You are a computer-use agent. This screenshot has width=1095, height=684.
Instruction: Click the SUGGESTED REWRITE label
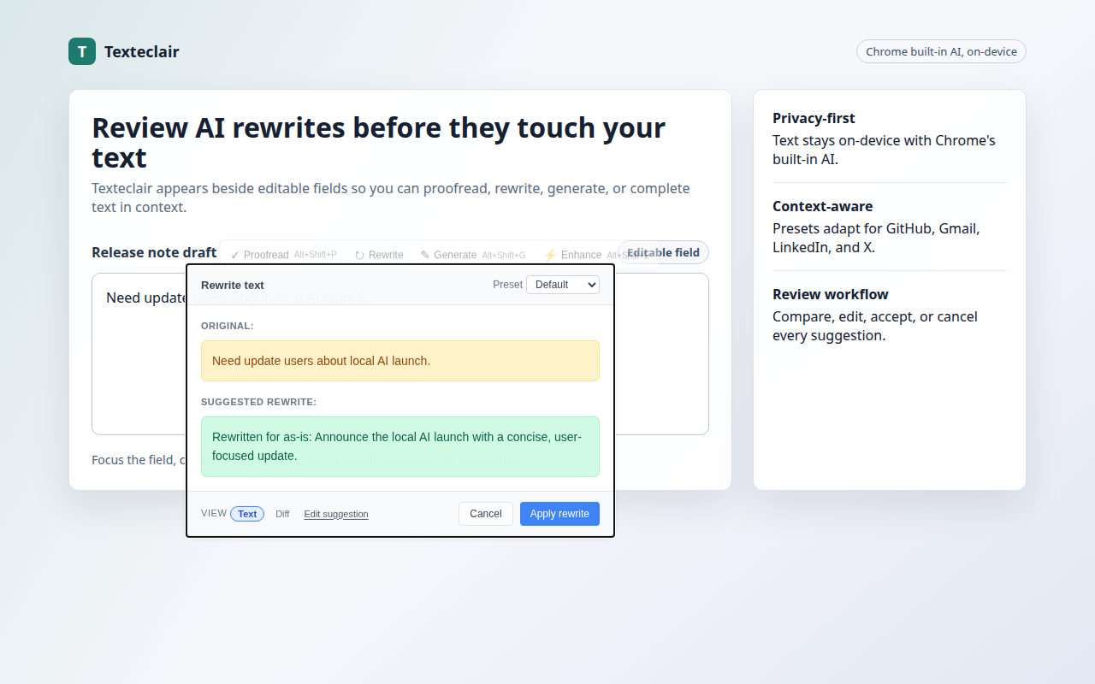[x=259, y=402]
